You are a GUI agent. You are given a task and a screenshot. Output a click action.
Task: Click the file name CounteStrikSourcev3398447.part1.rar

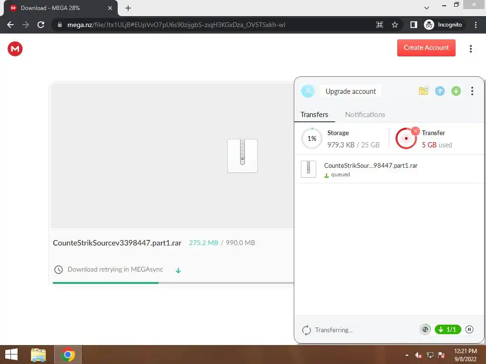(x=117, y=243)
